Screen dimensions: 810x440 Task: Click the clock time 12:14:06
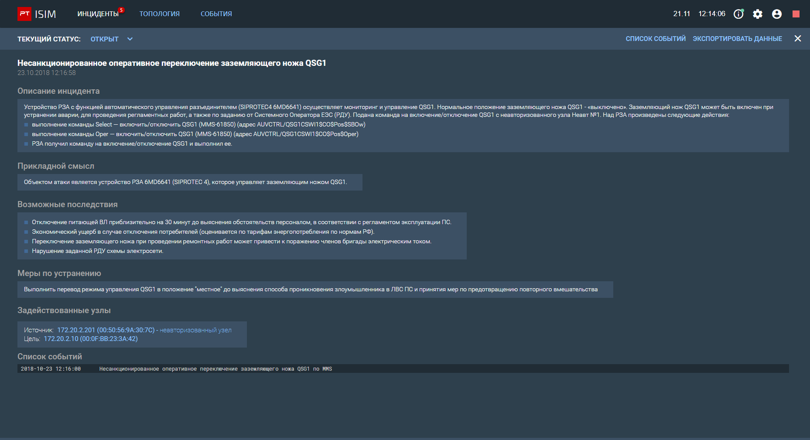[712, 14]
